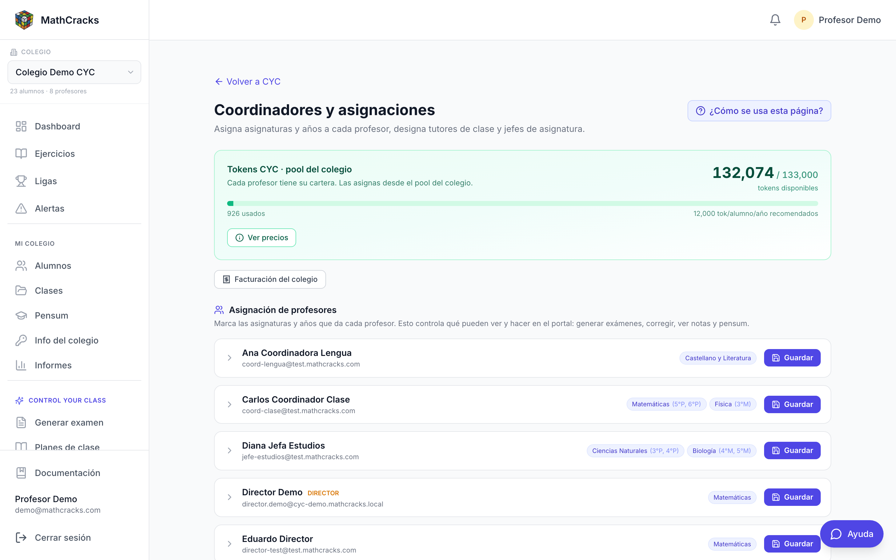This screenshot has width=896, height=560.
Task: Click Guardar for Eduardo Director
Action: (792, 544)
